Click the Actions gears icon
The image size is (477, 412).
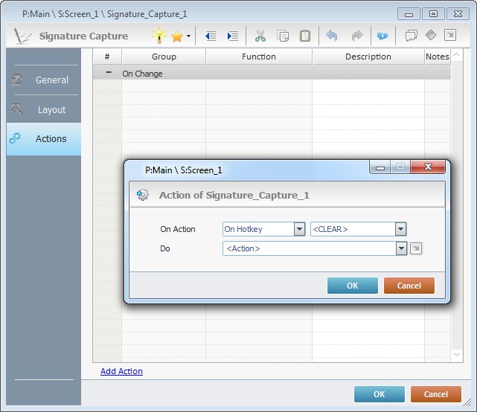click(x=15, y=138)
